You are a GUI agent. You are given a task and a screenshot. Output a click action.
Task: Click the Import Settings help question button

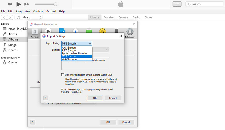point(46,98)
